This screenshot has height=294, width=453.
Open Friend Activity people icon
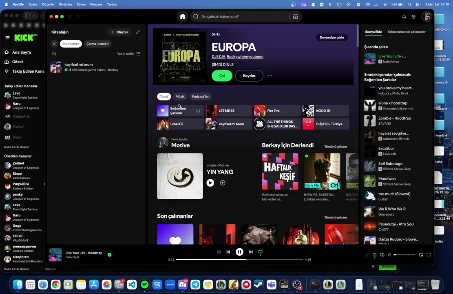[414, 17]
